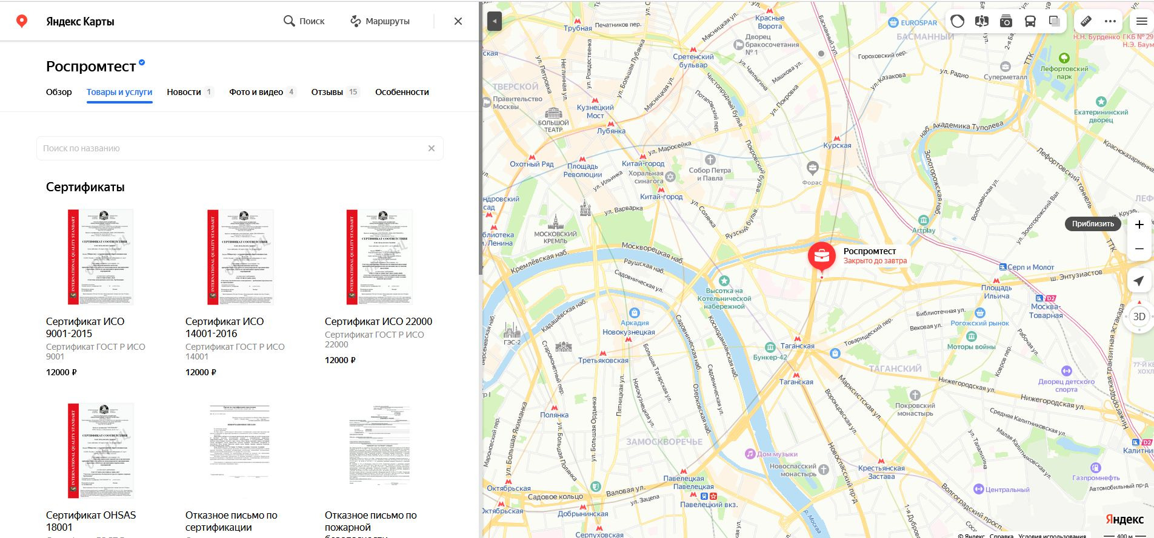Screen dimensions: 1154x538
Task: Go to the Отзывы tab
Action: tap(335, 92)
